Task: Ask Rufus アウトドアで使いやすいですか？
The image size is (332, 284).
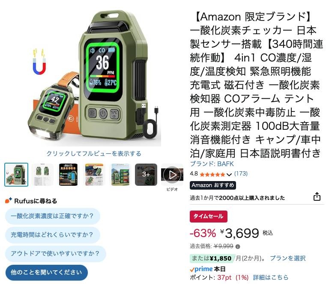Action: 55,253
